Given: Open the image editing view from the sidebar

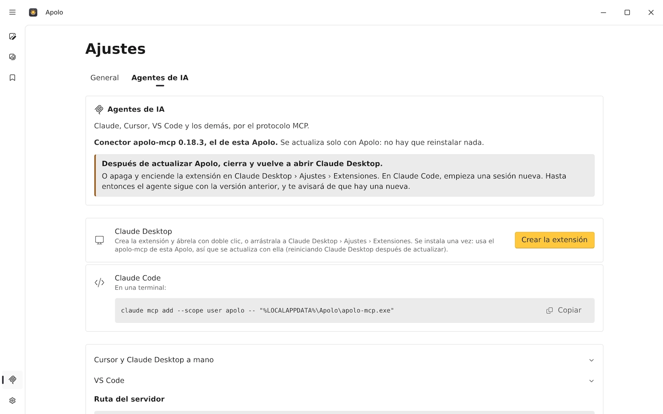Looking at the screenshot, I should 12,36.
